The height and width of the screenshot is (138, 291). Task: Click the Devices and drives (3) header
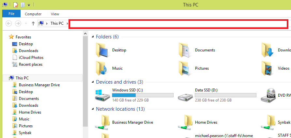pyautogui.click(x=119, y=82)
